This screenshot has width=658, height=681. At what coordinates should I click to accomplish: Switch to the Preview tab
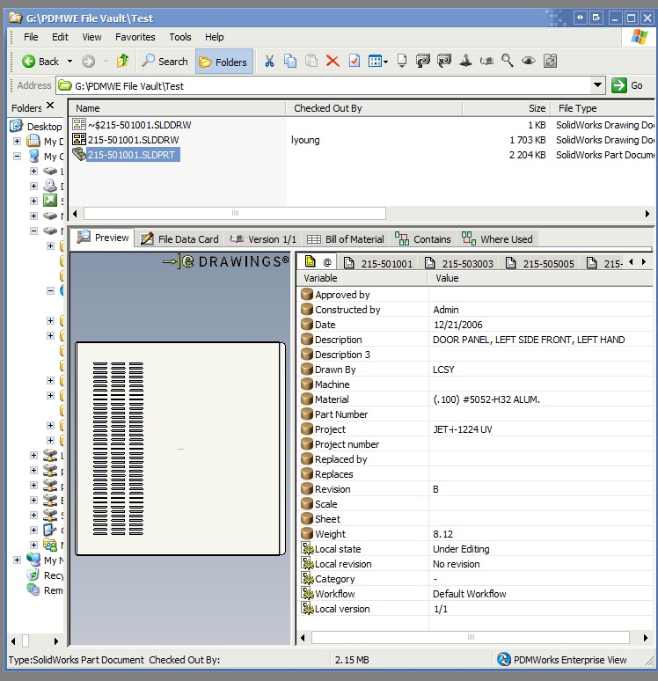click(x=104, y=238)
